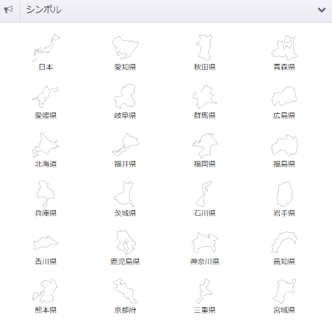Select the 鹿児島県 symbol
Image resolution: width=332 pixels, height=326 pixels.
[125, 247]
